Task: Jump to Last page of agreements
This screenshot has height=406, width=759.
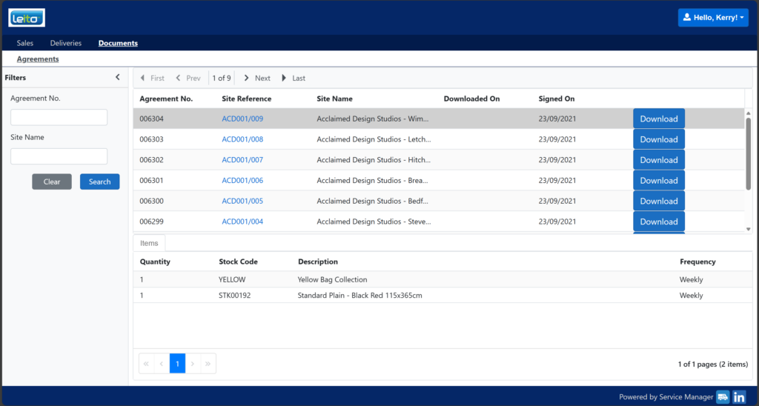Action: tap(294, 78)
